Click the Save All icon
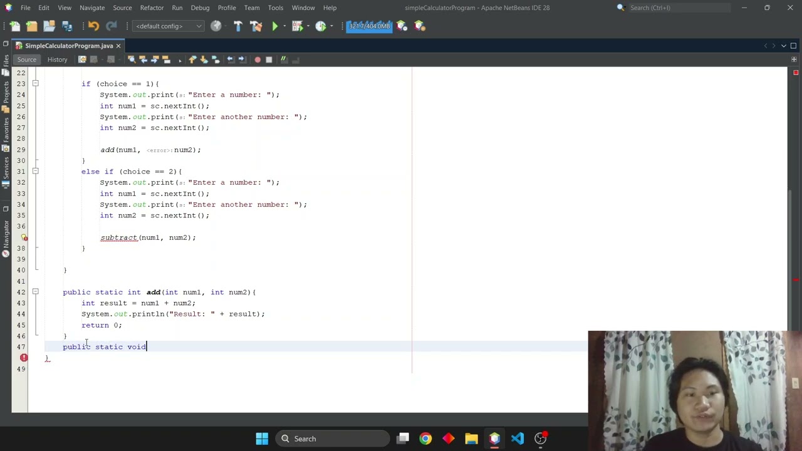Viewport: 802px width, 451px height. (67, 26)
